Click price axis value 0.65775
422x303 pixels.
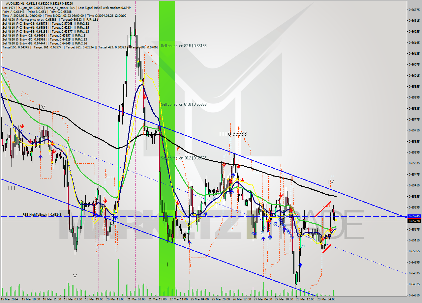(x=414, y=119)
